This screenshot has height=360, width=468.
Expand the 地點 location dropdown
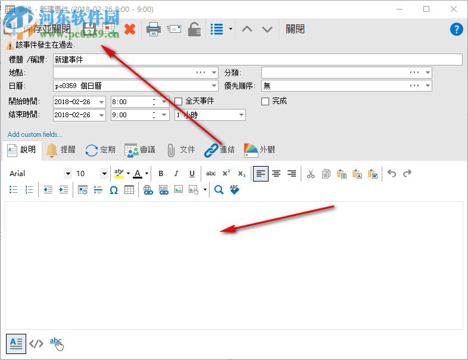click(x=214, y=73)
